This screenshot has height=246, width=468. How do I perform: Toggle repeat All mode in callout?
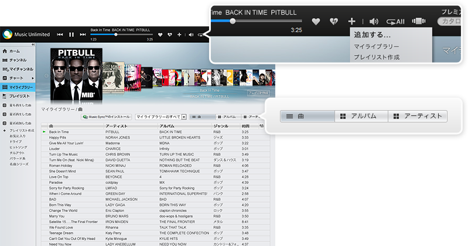click(x=397, y=22)
